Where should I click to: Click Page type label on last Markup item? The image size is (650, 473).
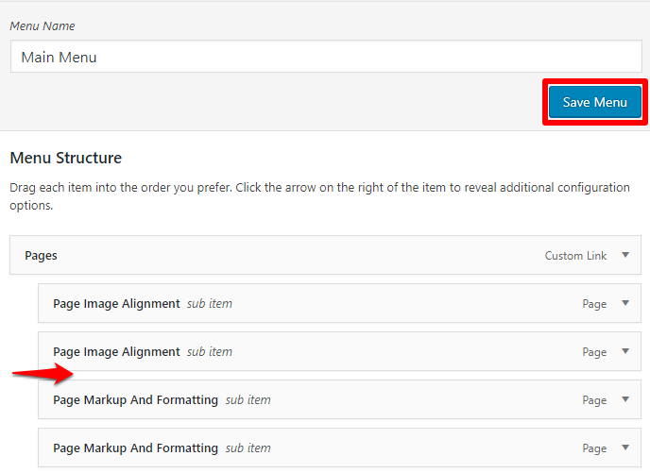(x=594, y=448)
